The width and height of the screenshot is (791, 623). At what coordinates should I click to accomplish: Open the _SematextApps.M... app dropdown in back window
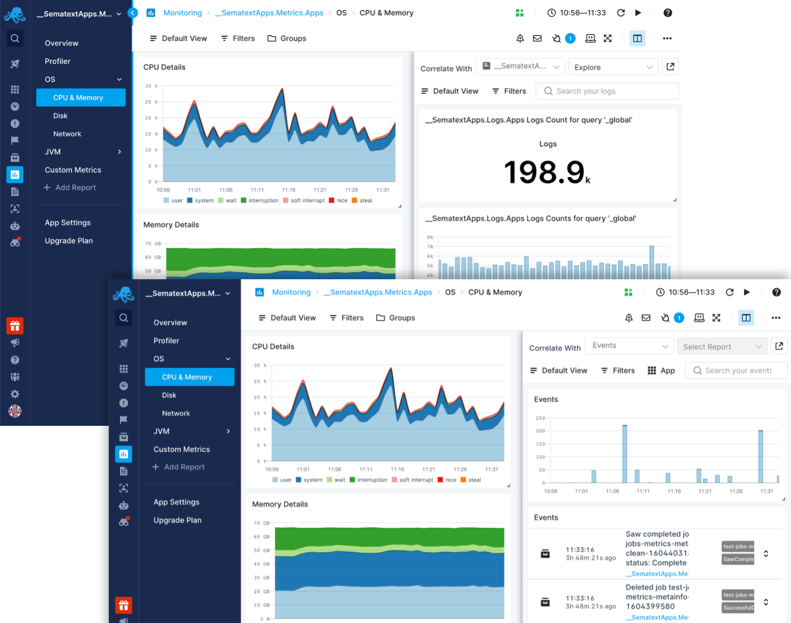point(79,14)
